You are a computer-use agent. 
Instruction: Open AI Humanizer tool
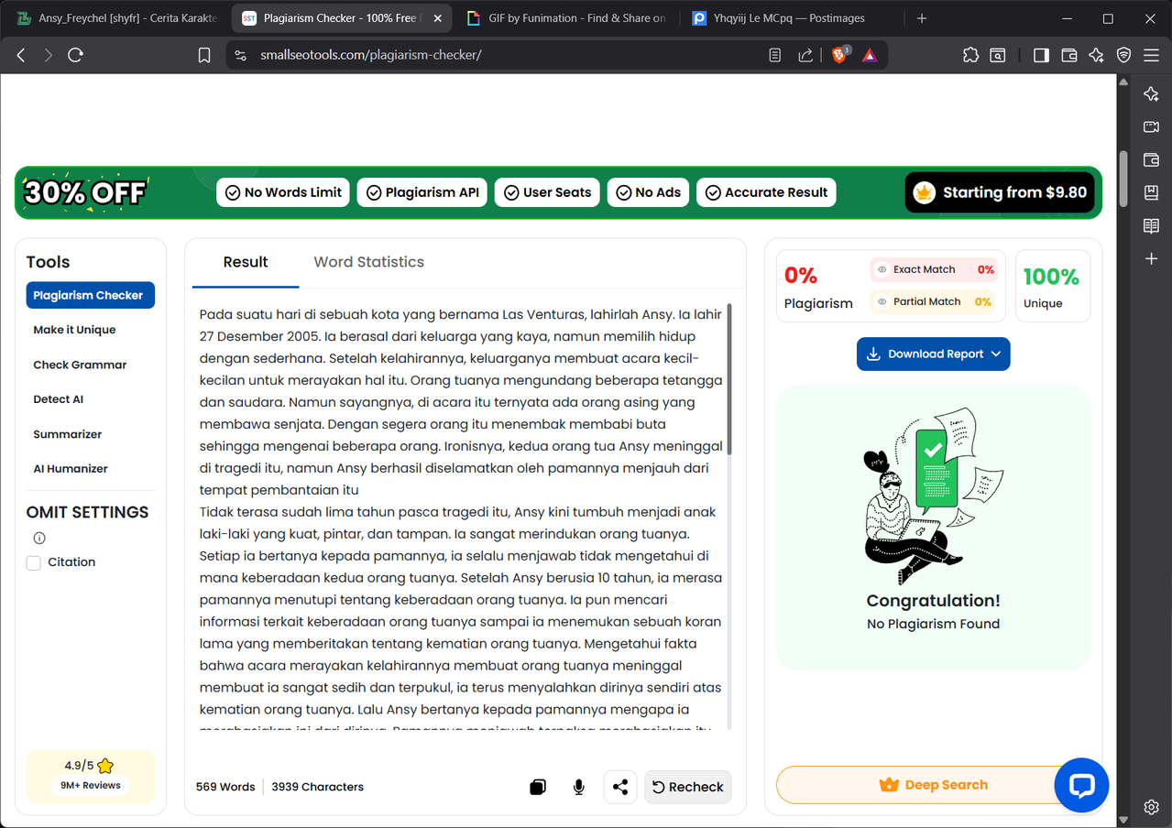click(x=71, y=469)
